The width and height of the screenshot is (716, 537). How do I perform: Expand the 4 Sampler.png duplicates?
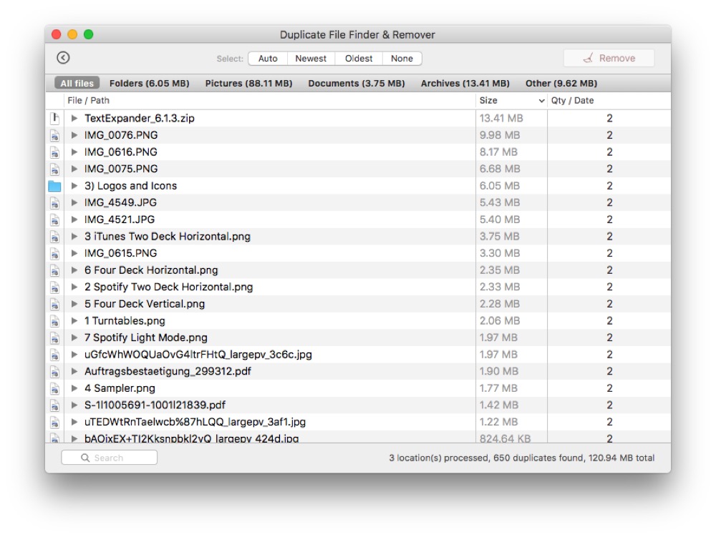74,388
